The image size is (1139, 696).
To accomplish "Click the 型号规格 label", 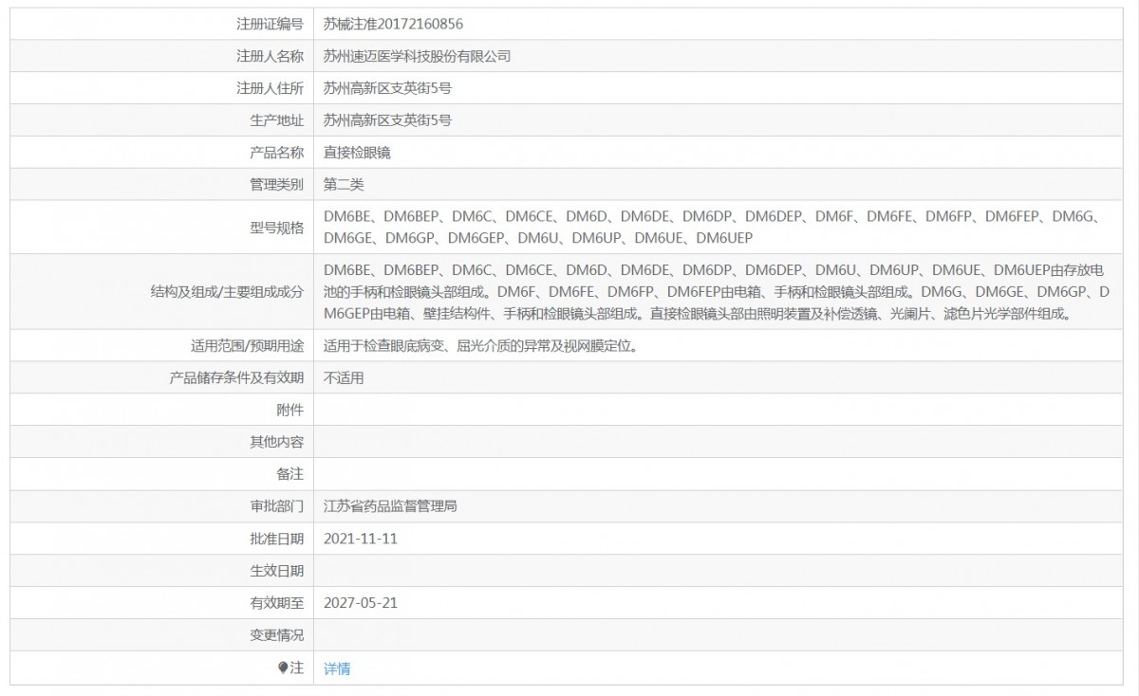I will (276, 228).
